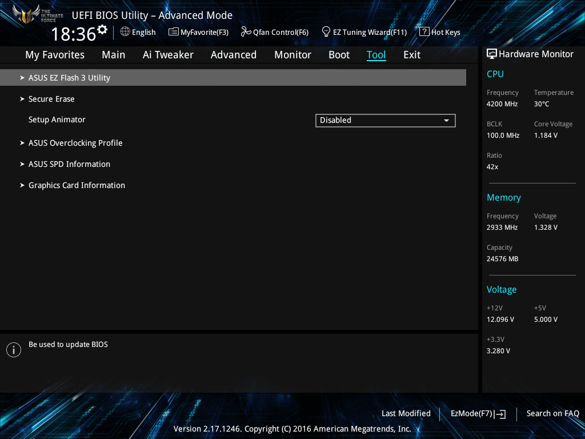Click the info icon beside help text
Image resolution: width=585 pixels, height=439 pixels.
(x=14, y=350)
